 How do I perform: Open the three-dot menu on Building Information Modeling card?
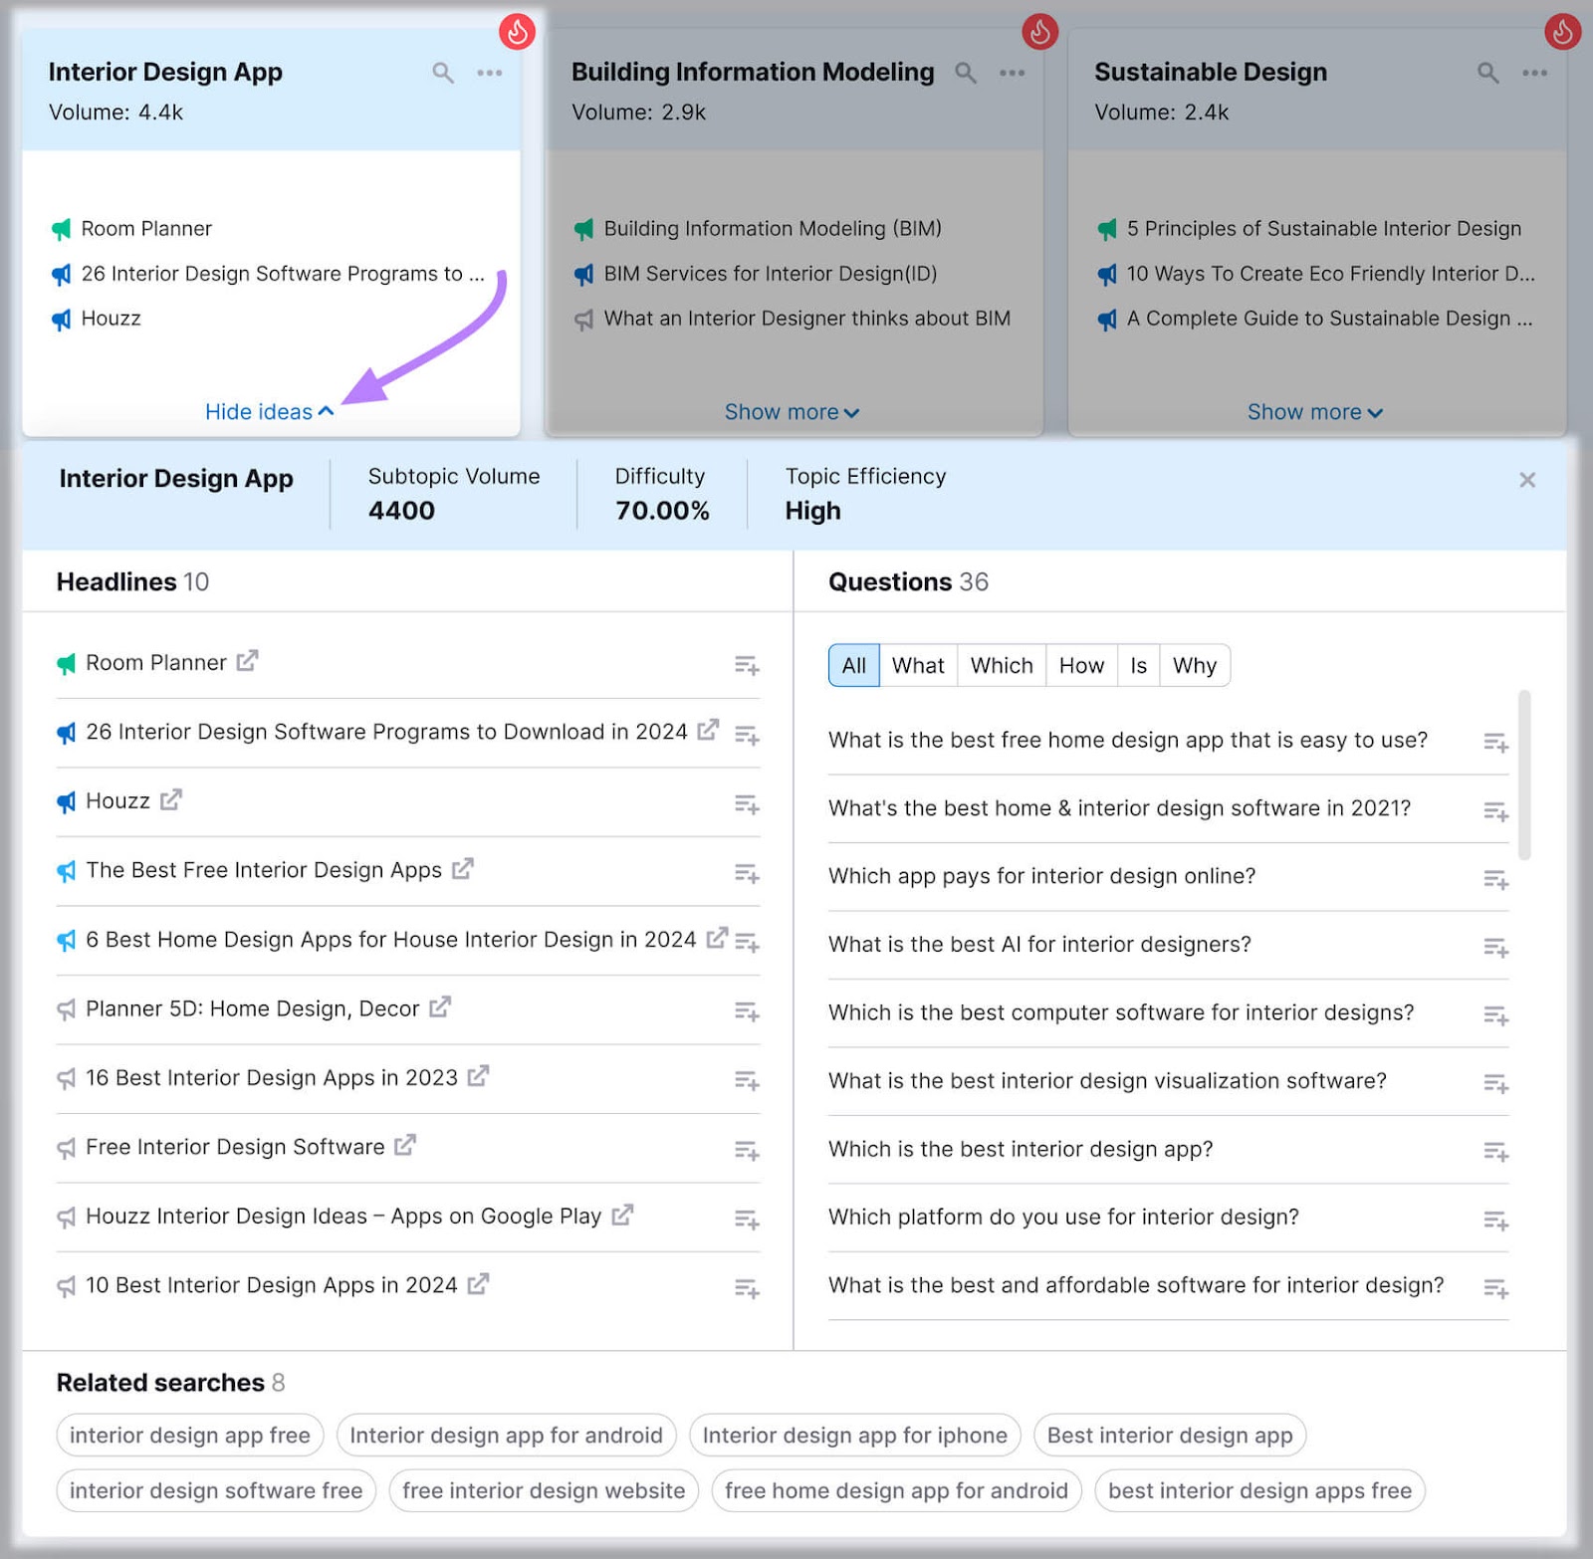pyautogui.click(x=1012, y=73)
